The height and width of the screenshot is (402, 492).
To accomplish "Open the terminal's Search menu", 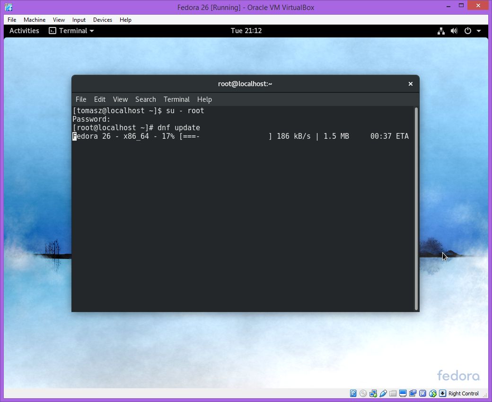I will [x=146, y=99].
